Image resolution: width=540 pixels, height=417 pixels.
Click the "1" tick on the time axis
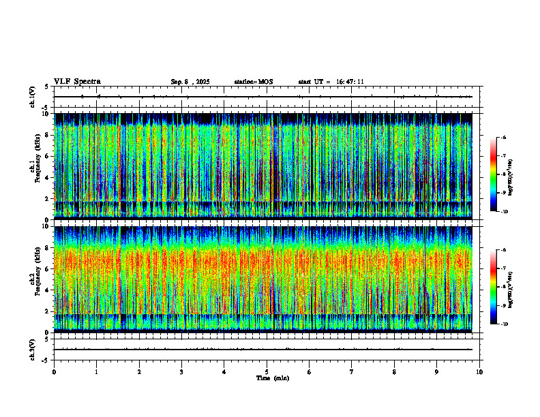click(96, 372)
